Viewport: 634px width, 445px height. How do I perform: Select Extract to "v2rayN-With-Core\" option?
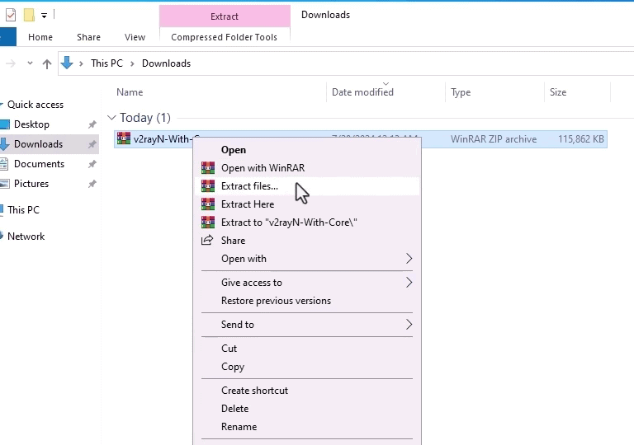tap(289, 222)
